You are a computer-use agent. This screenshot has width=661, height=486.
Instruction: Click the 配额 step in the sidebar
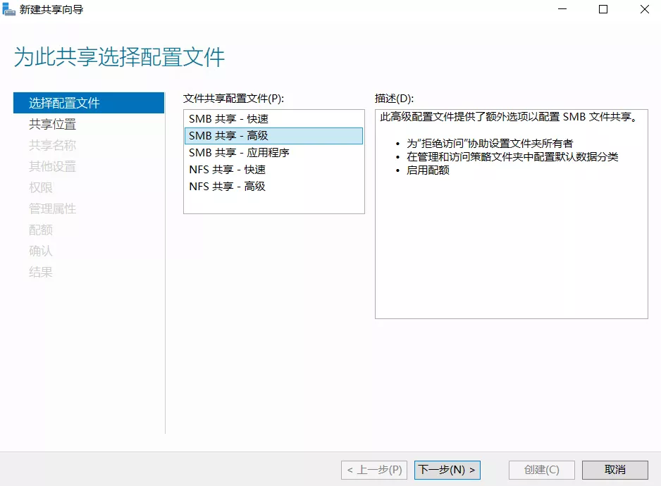(41, 230)
